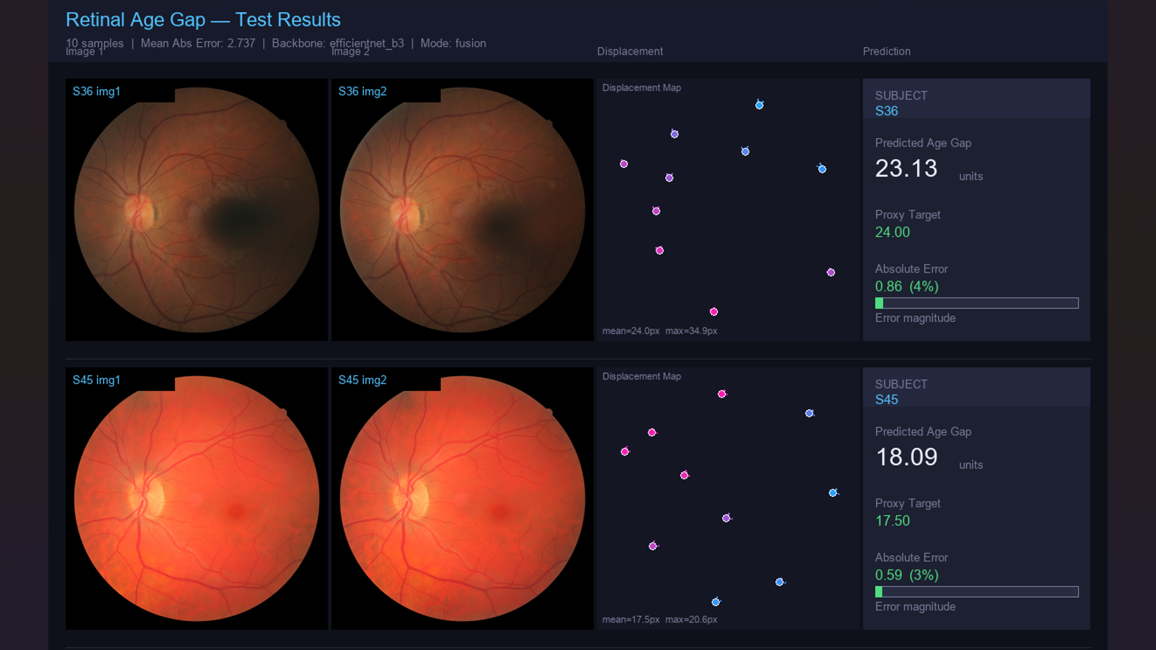The height and width of the screenshot is (650, 1156).
Task: Click bottom pink point in S36 displacement map
Action: click(713, 311)
